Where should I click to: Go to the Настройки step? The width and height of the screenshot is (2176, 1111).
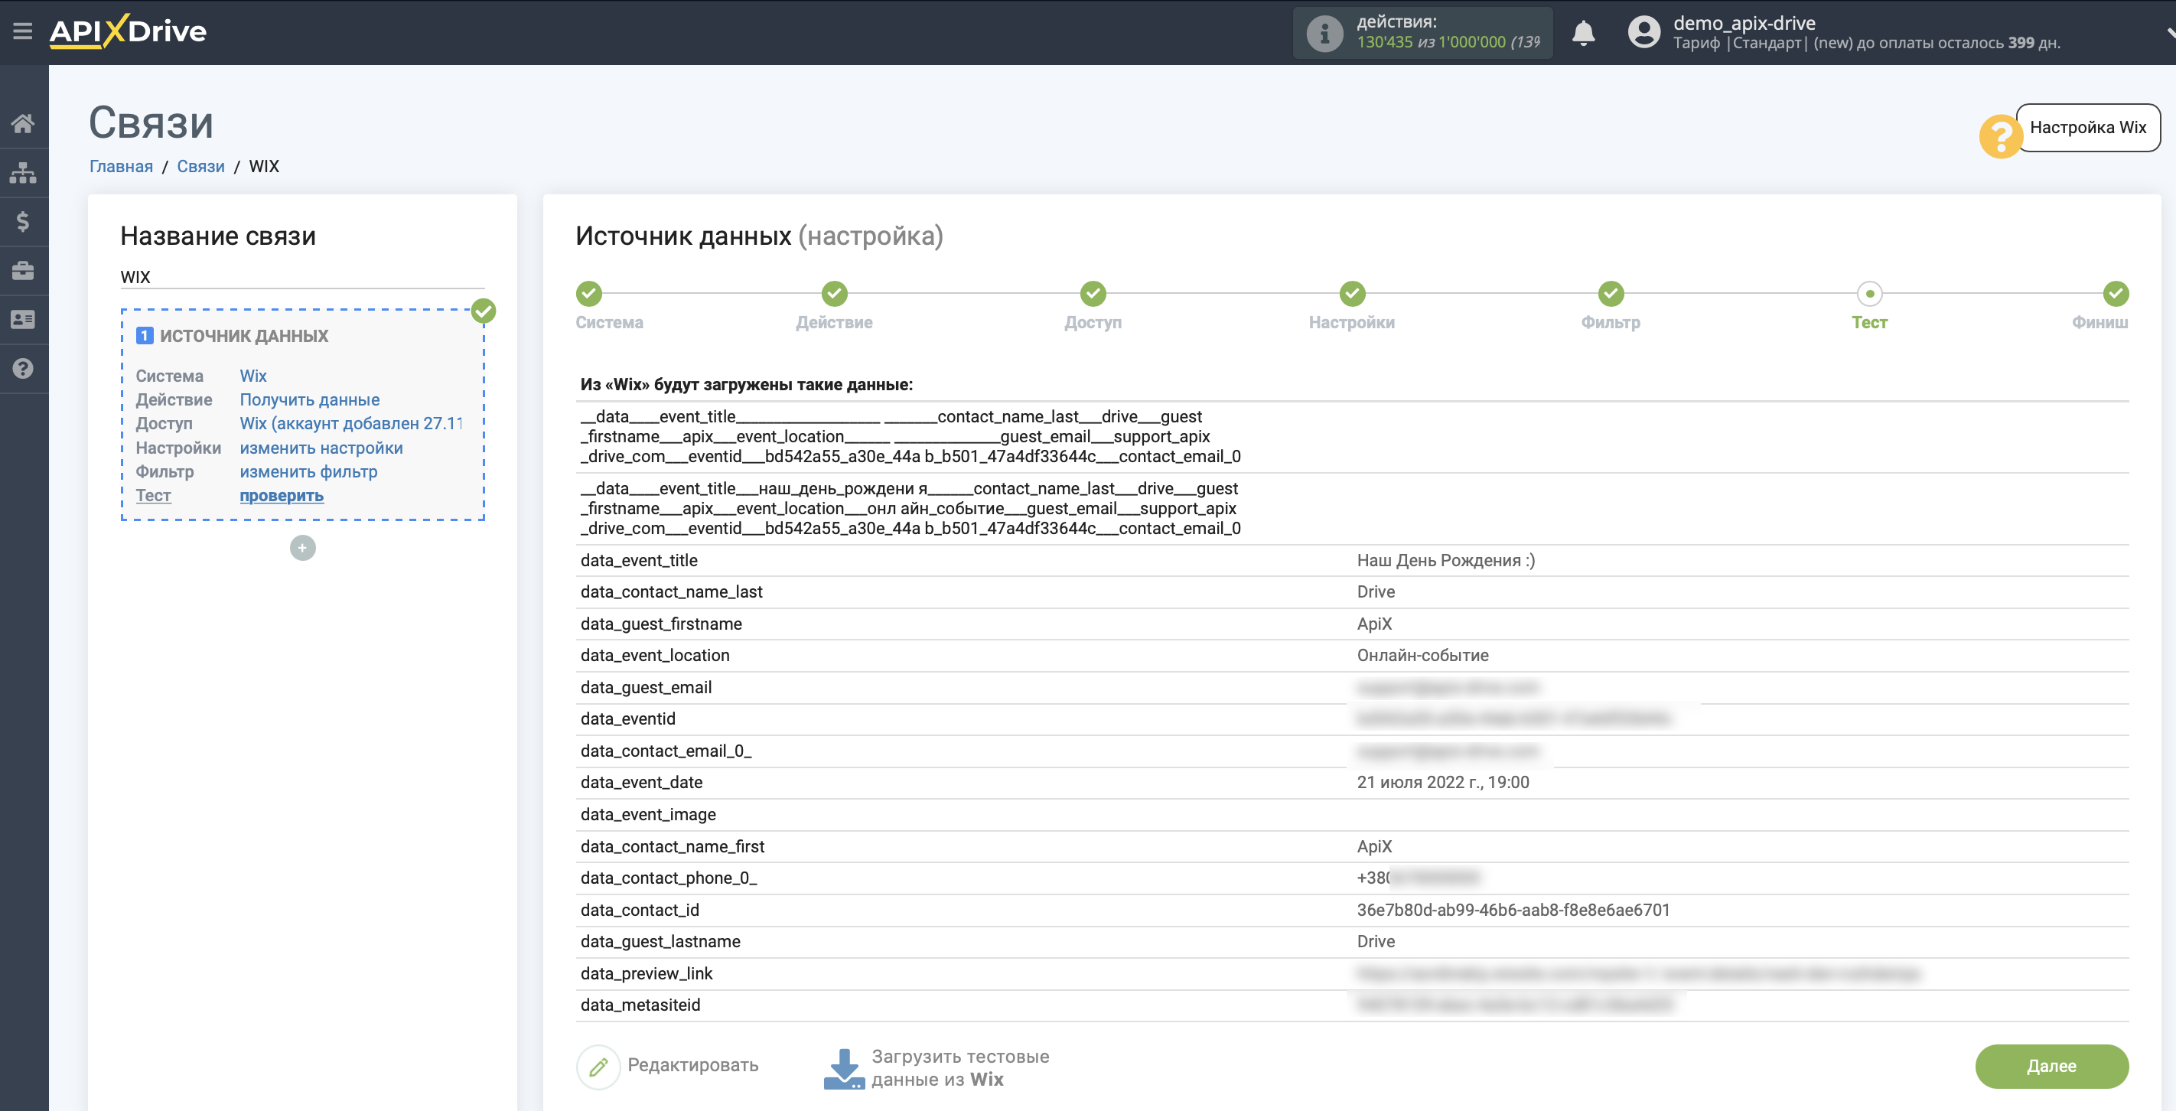[1351, 294]
